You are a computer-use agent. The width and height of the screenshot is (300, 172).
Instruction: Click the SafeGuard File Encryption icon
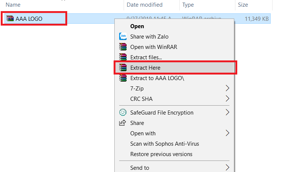pyautogui.click(x=123, y=112)
